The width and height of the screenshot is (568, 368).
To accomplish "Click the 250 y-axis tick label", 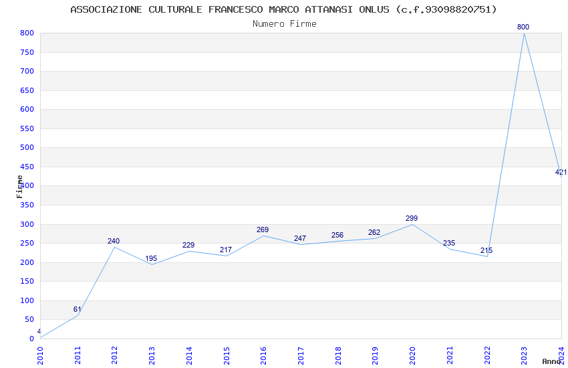I will [x=27, y=243].
